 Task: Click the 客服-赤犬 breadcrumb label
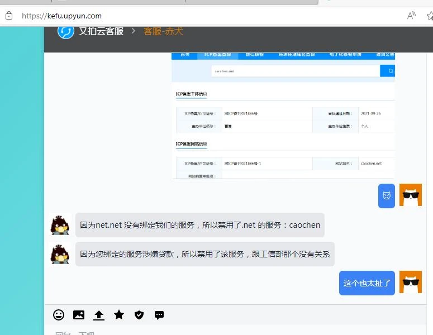click(x=163, y=31)
